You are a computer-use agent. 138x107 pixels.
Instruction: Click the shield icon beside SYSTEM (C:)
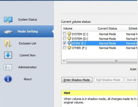tap(69, 34)
